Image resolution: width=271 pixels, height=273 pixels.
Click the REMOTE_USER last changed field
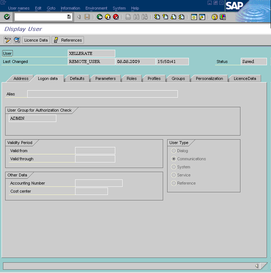[91, 62]
